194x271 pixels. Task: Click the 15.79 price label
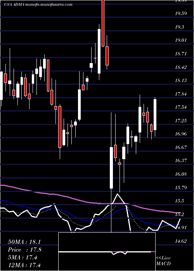point(182,187)
